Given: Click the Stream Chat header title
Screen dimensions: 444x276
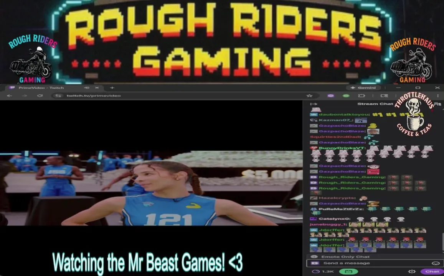Looking at the screenshot, I should [375, 104].
